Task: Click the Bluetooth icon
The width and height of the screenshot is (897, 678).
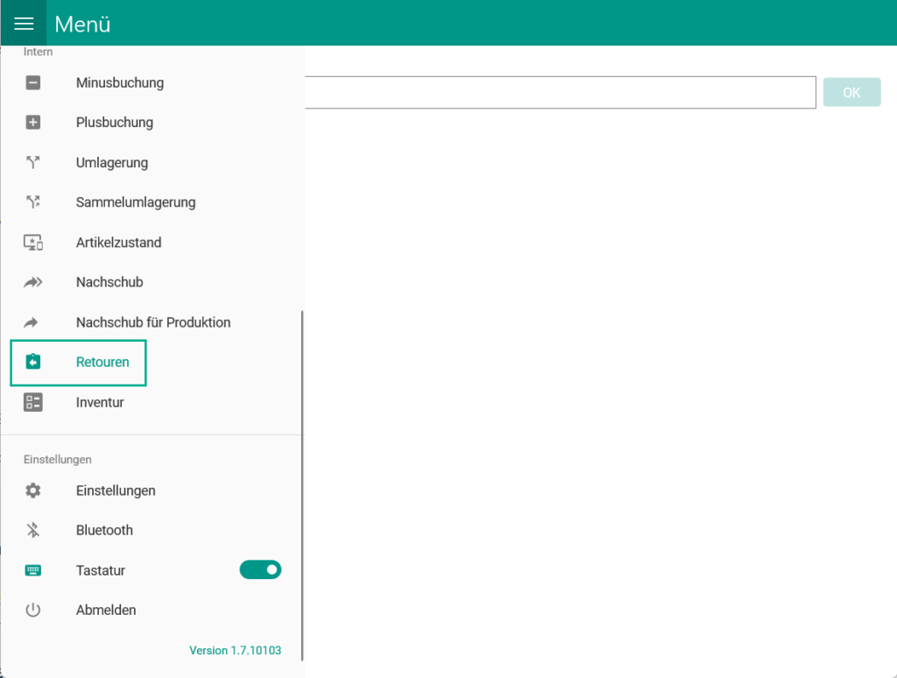Action: pos(32,530)
